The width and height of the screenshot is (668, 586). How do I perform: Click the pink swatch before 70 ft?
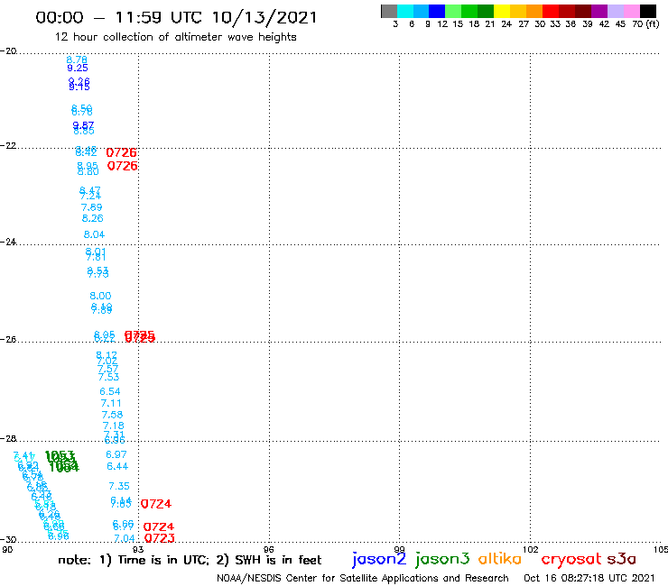(x=631, y=11)
